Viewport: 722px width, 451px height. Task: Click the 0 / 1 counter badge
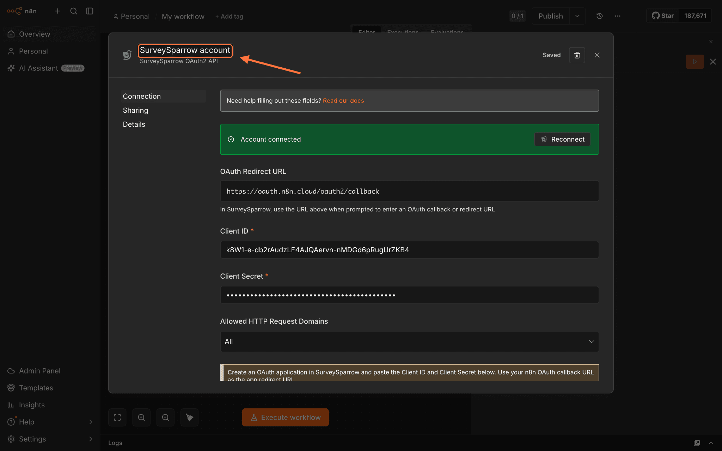(518, 16)
